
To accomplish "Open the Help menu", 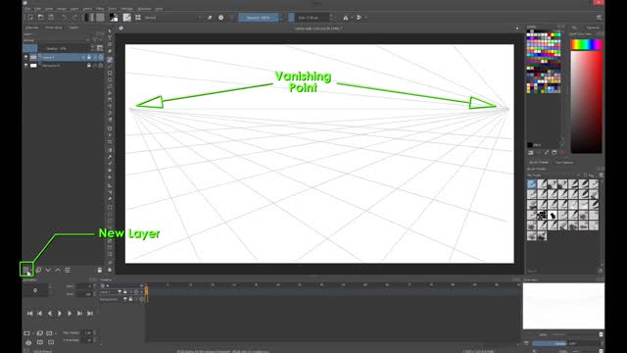I will [159, 9].
